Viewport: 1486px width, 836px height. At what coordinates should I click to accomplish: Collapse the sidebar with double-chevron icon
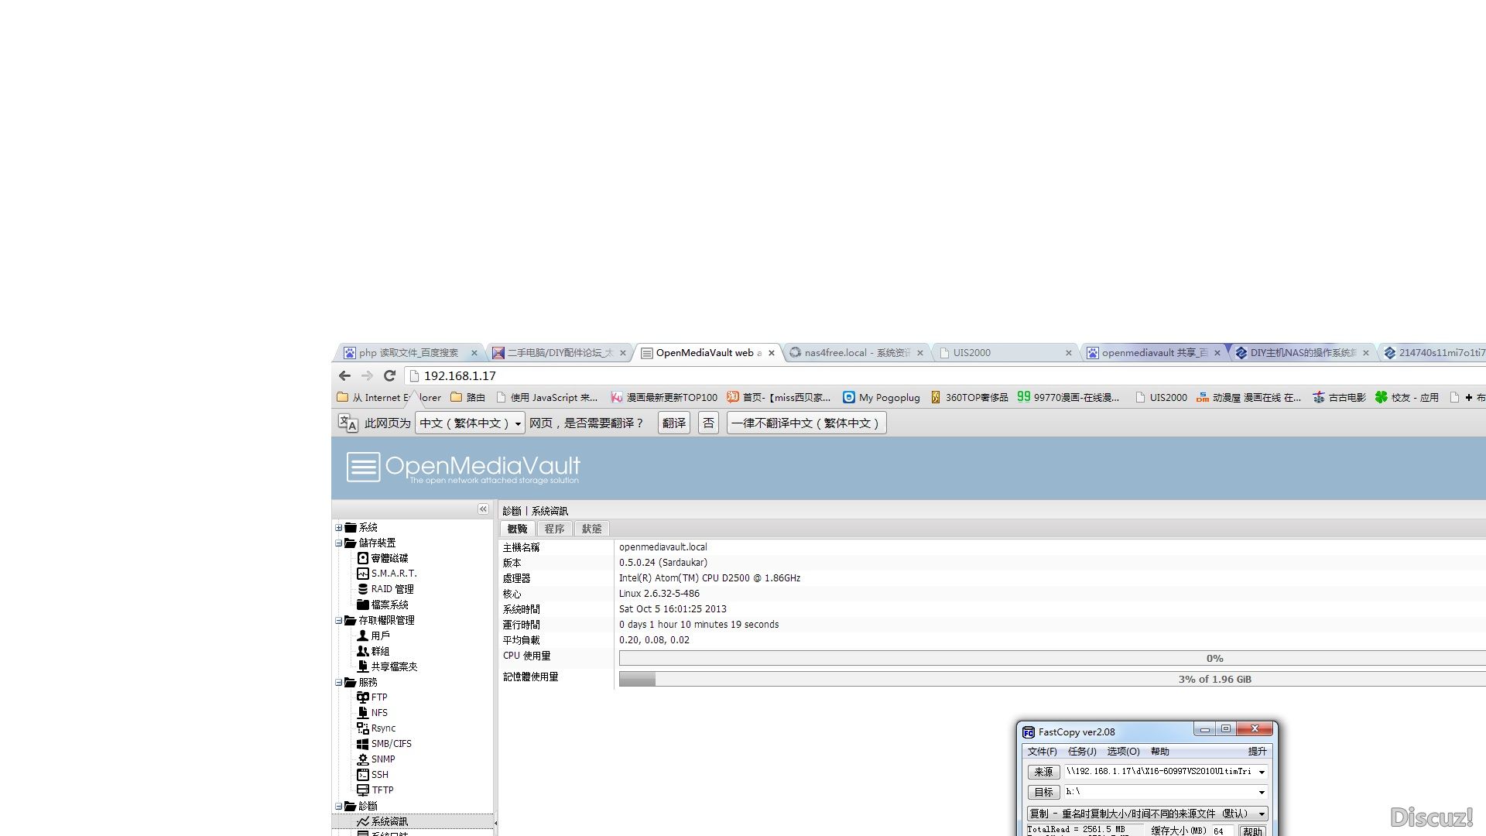(483, 509)
